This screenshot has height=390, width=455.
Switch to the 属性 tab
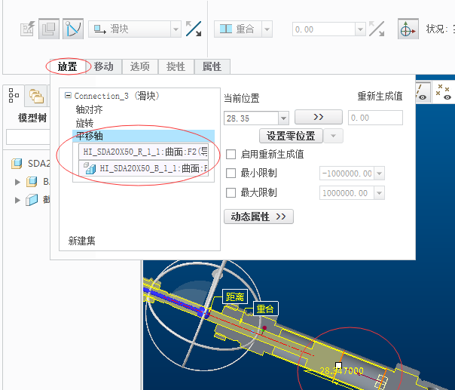click(212, 66)
